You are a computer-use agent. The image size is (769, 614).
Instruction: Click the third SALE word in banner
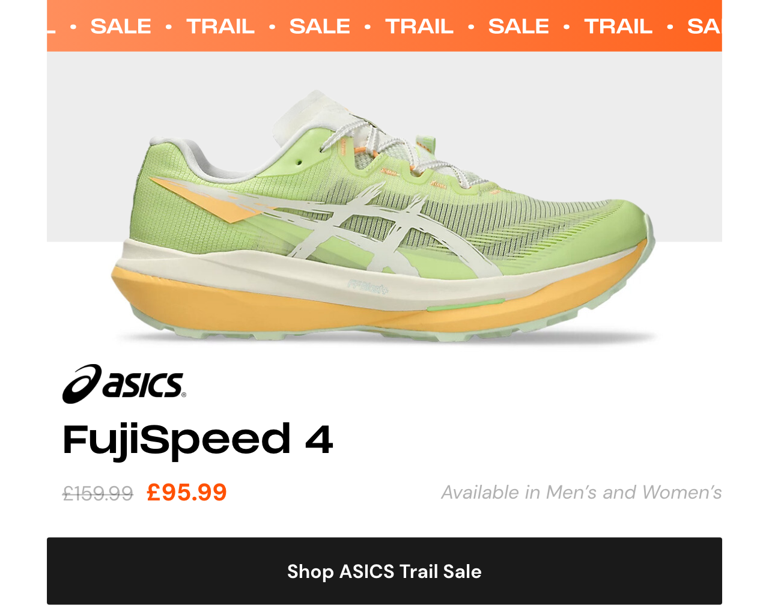[518, 26]
